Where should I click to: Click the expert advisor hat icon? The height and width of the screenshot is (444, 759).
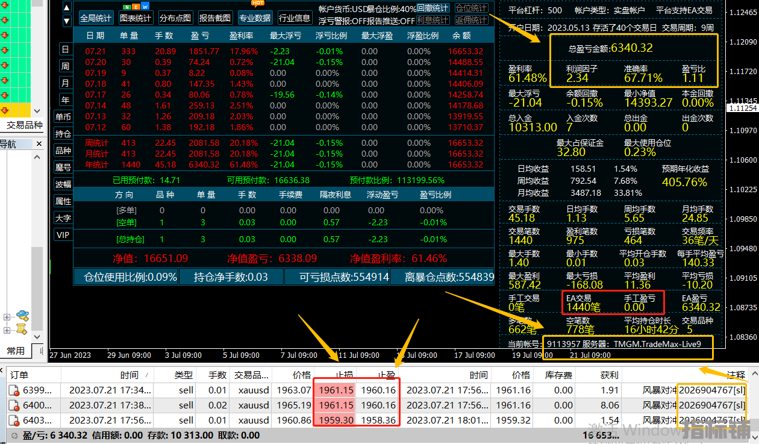coord(22,315)
